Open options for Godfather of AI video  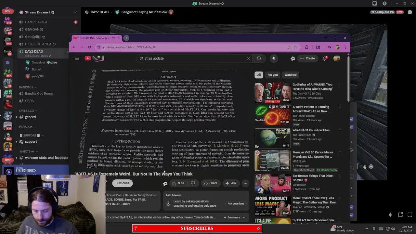(x=340, y=85)
